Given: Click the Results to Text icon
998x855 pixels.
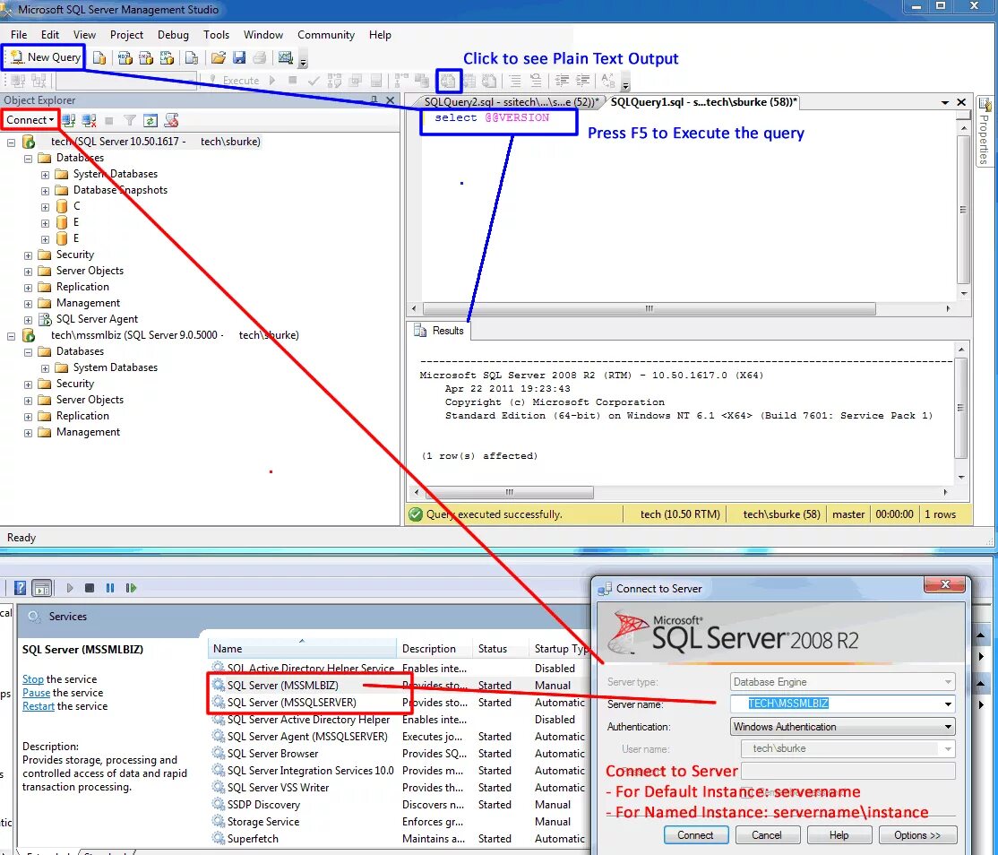Looking at the screenshot, I should [449, 81].
